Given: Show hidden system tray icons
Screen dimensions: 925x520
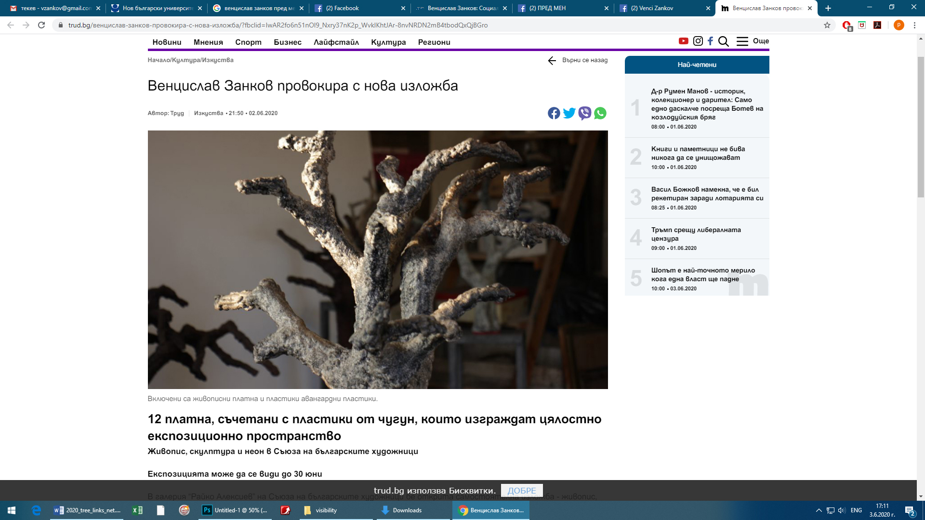Looking at the screenshot, I should pyautogui.click(x=819, y=510).
